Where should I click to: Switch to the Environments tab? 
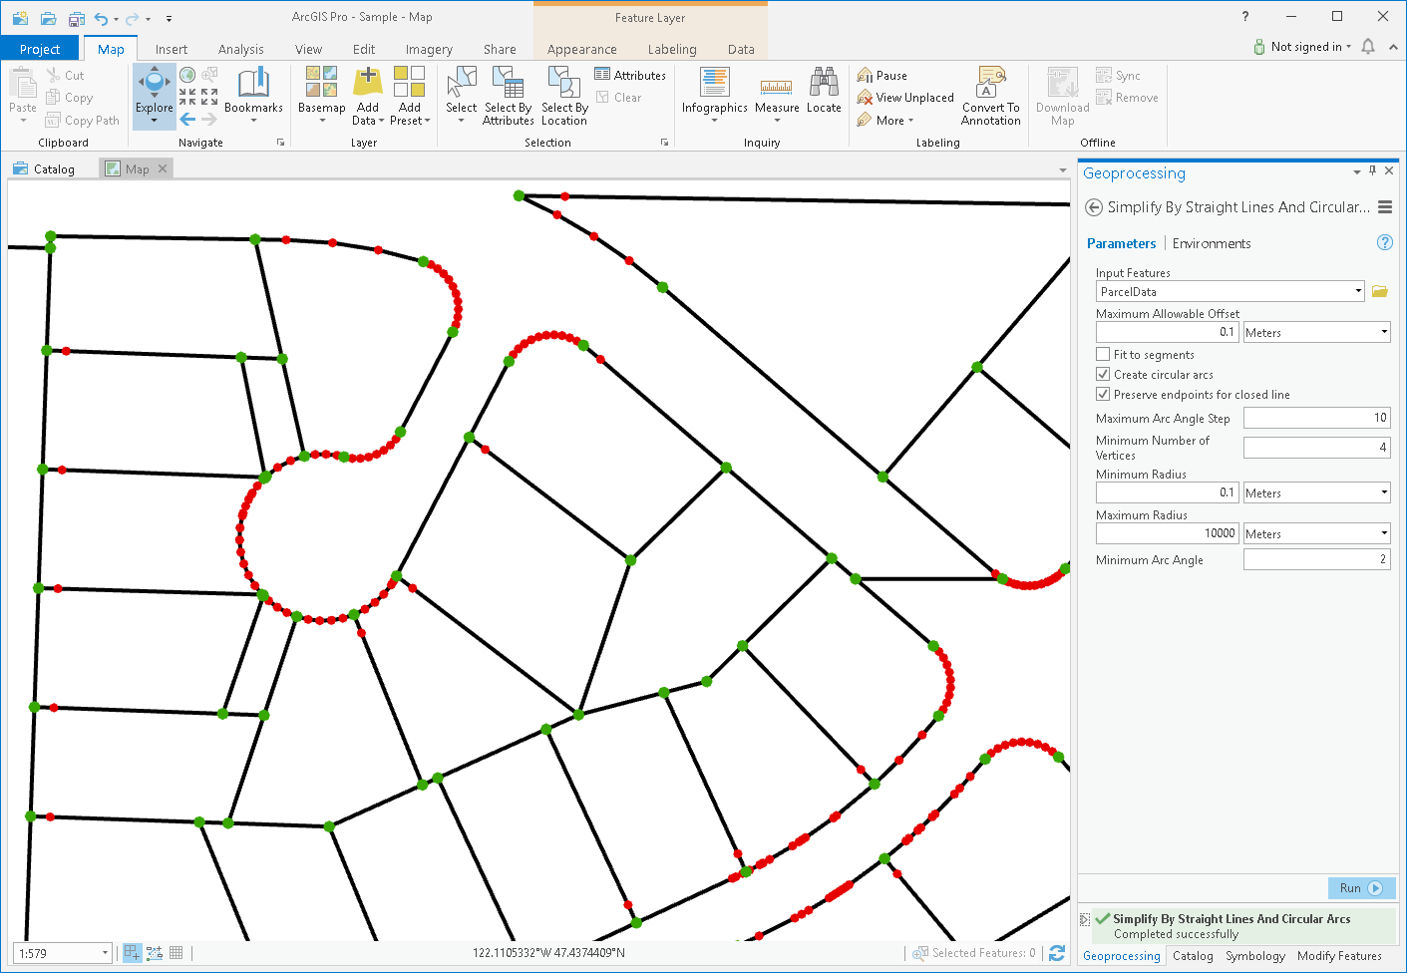(x=1212, y=243)
